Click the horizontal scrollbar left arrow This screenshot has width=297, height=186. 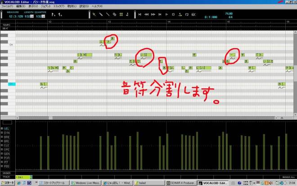(17, 118)
